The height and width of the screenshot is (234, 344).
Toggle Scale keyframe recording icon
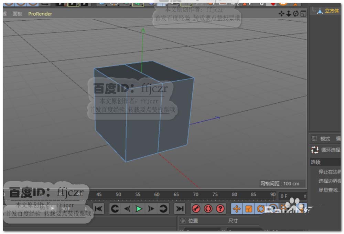(x=249, y=208)
